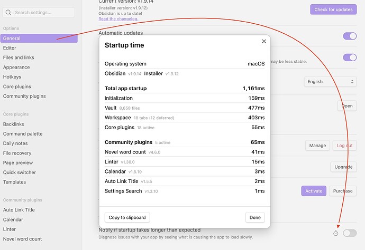The image size is (365, 250).
Task: Click the Purchase button
Action: pyautogui.click(x=343, y=191)
